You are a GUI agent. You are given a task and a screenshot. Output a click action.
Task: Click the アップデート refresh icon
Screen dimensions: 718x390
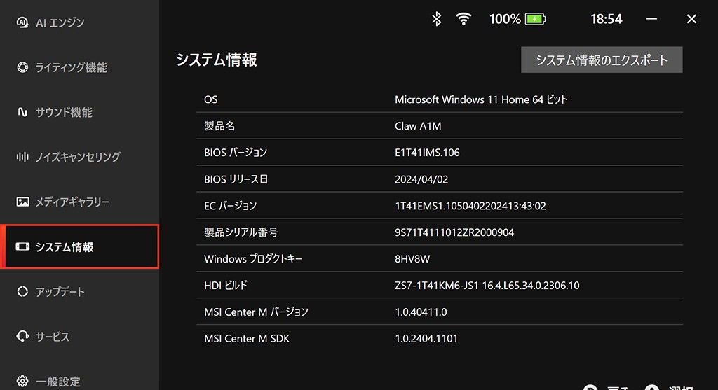(22, 291)
